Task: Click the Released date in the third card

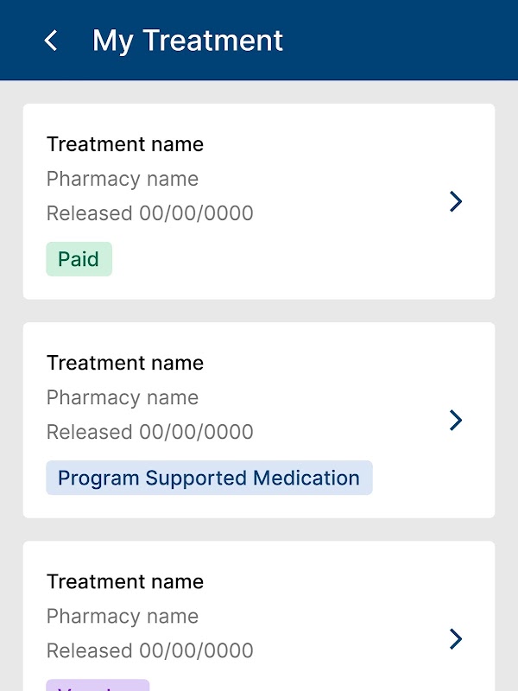Action: tap(149, 650)
